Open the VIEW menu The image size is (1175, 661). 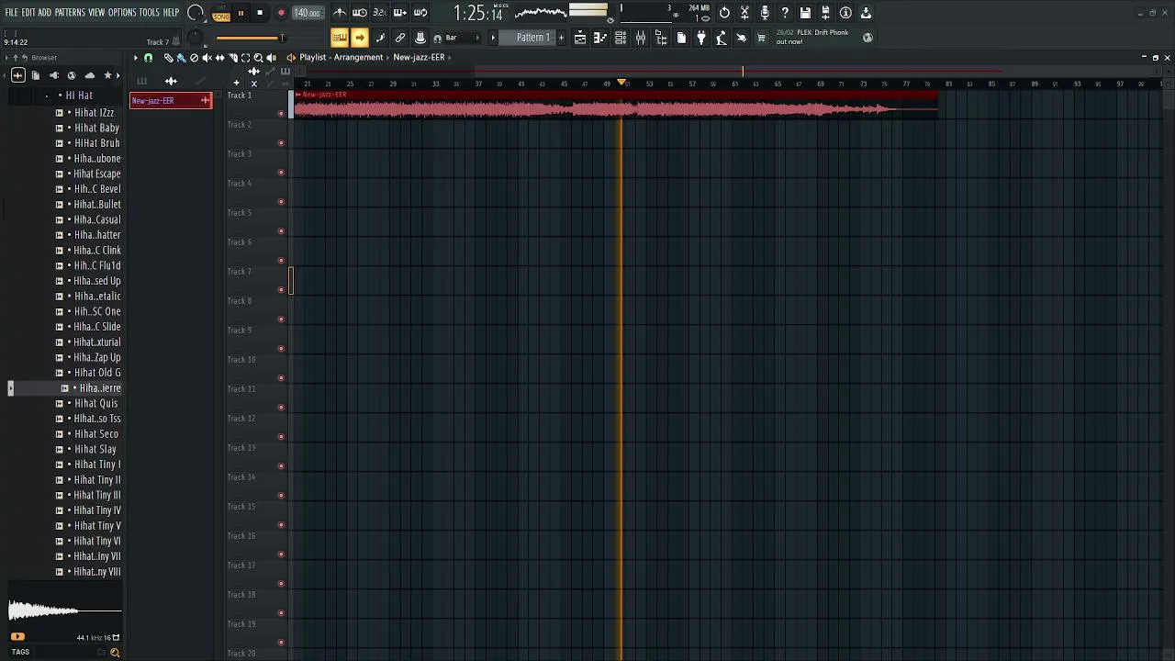pos(96,12)
